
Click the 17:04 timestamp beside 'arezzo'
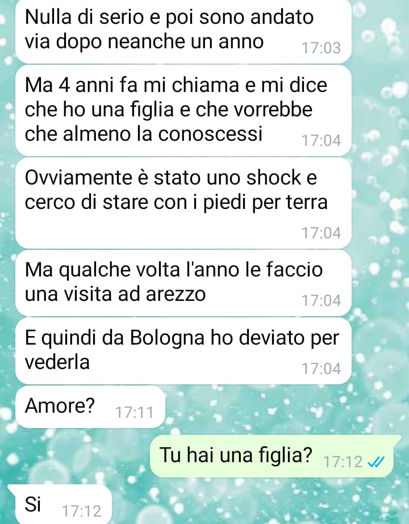[x=322, y=300]
